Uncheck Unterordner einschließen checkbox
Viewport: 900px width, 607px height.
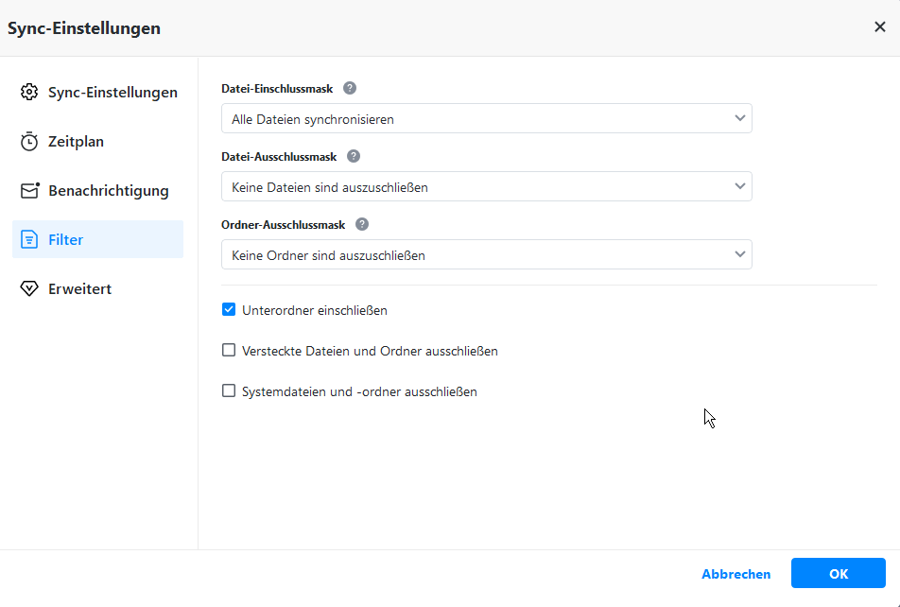pyautogui.click(x=229, y=309)
